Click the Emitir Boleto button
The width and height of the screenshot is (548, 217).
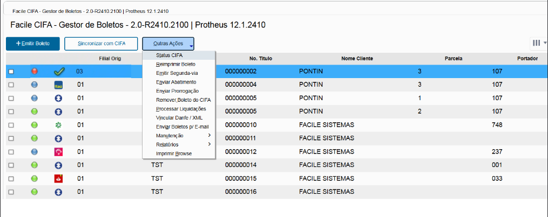(x=33, y=44)
